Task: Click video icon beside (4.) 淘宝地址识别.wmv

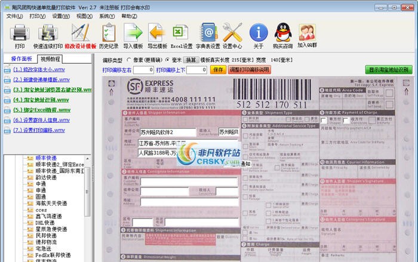Action: [7, 100]
